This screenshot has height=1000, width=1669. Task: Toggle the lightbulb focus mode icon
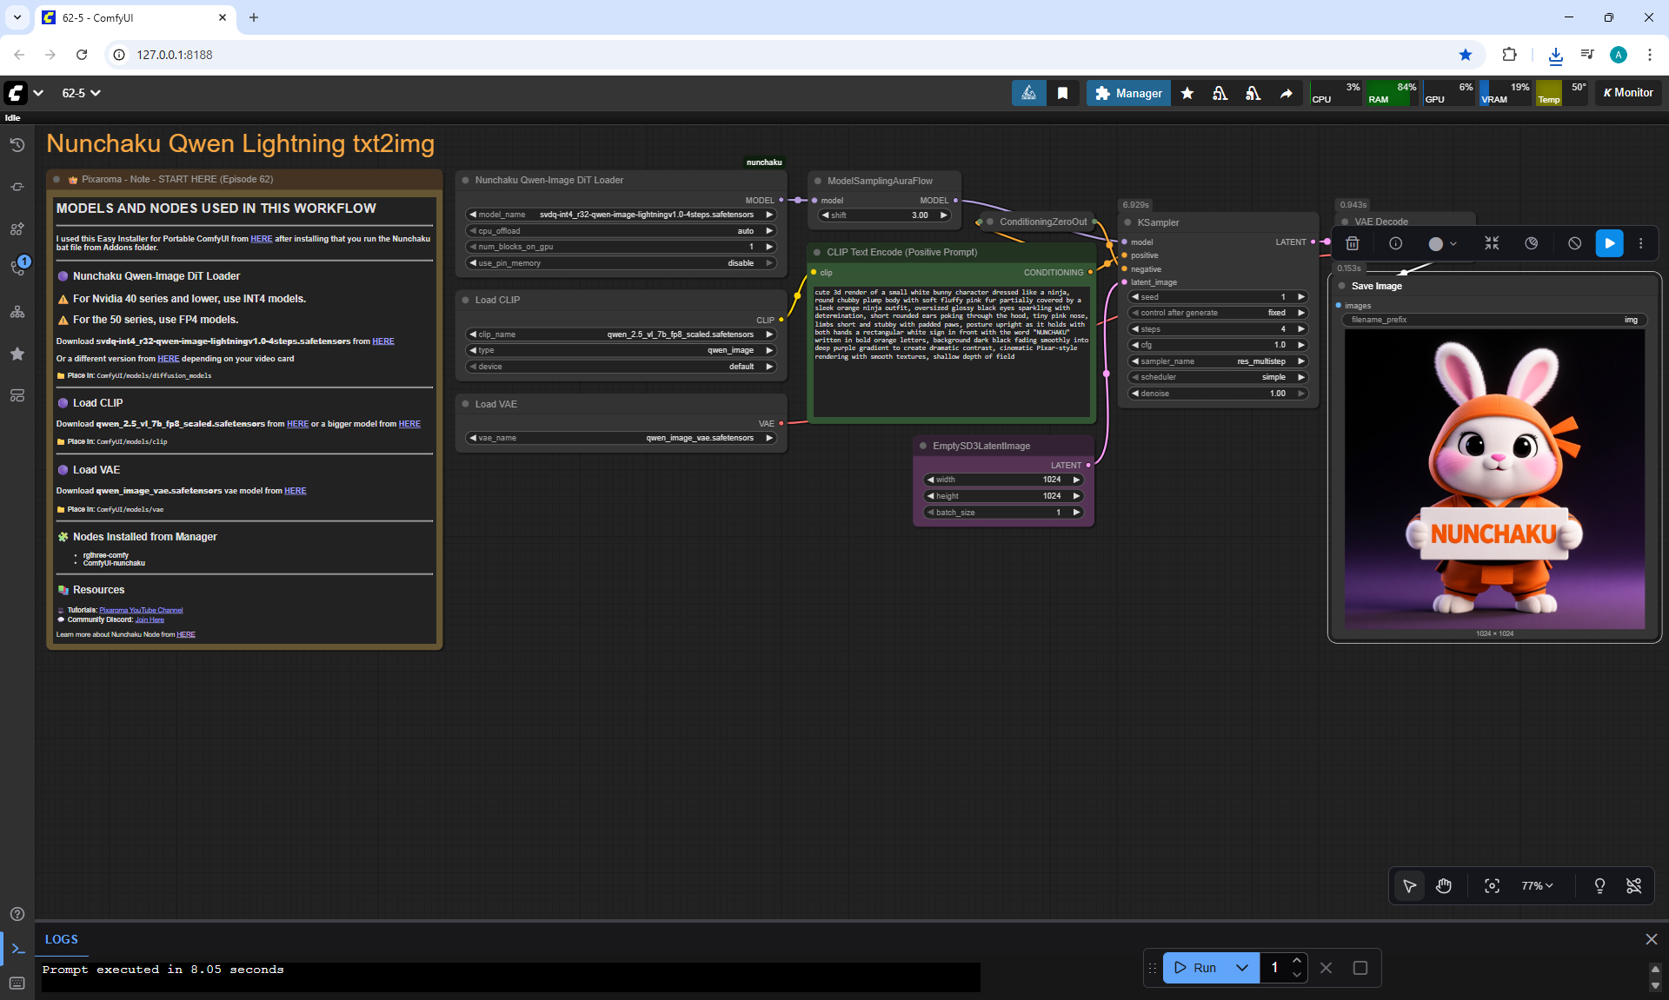click(x=1599, y=886)
